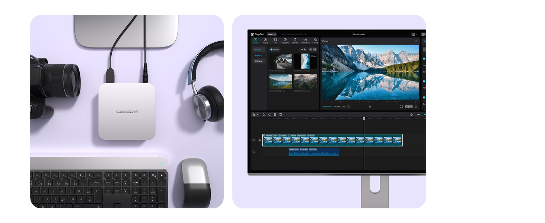Switch to the Audio tab
Viewport: 545px width, 223px height.
[x=265, y=41]
